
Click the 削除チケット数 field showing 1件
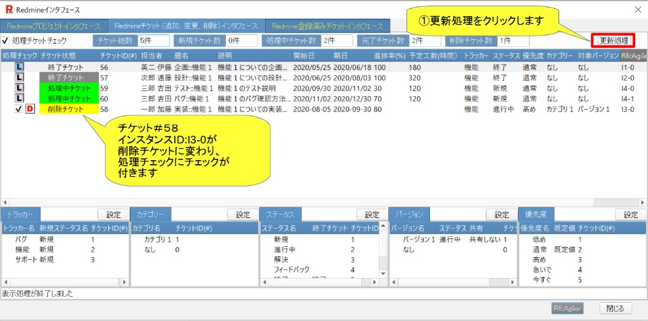tap(513, 40)
